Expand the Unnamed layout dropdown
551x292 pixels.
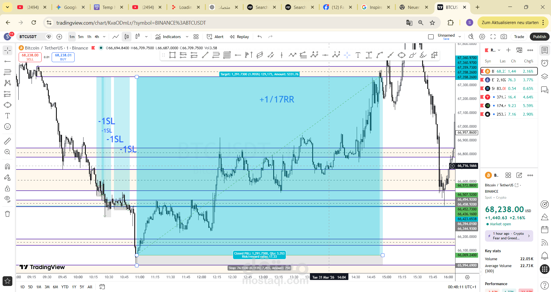pos(460,37)
